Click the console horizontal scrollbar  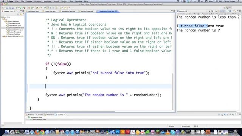[x=206, y=111]
